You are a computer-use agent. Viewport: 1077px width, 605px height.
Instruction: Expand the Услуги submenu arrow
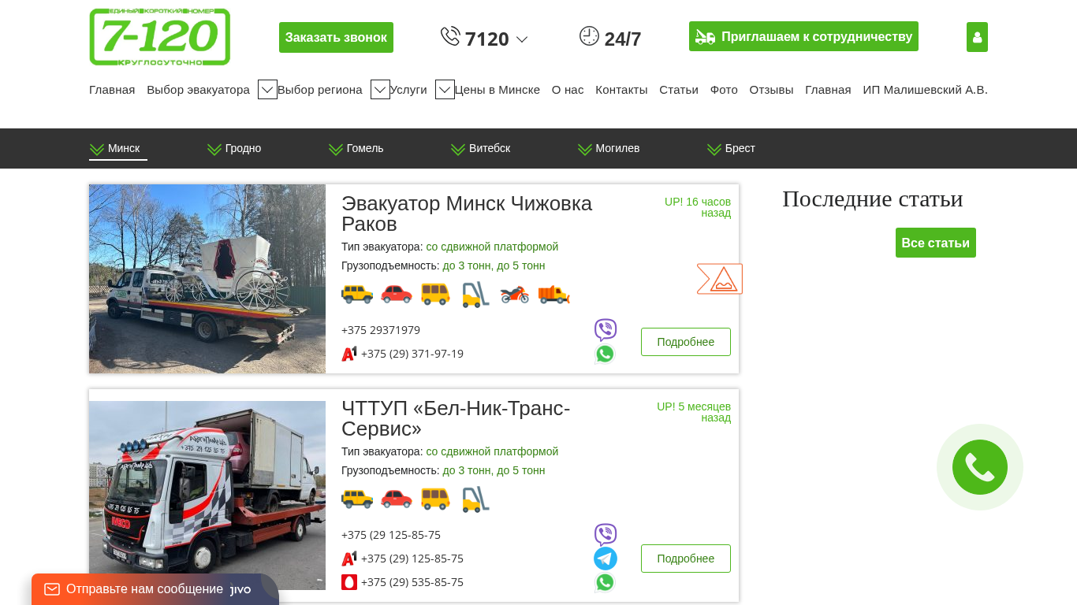[445, 90]
